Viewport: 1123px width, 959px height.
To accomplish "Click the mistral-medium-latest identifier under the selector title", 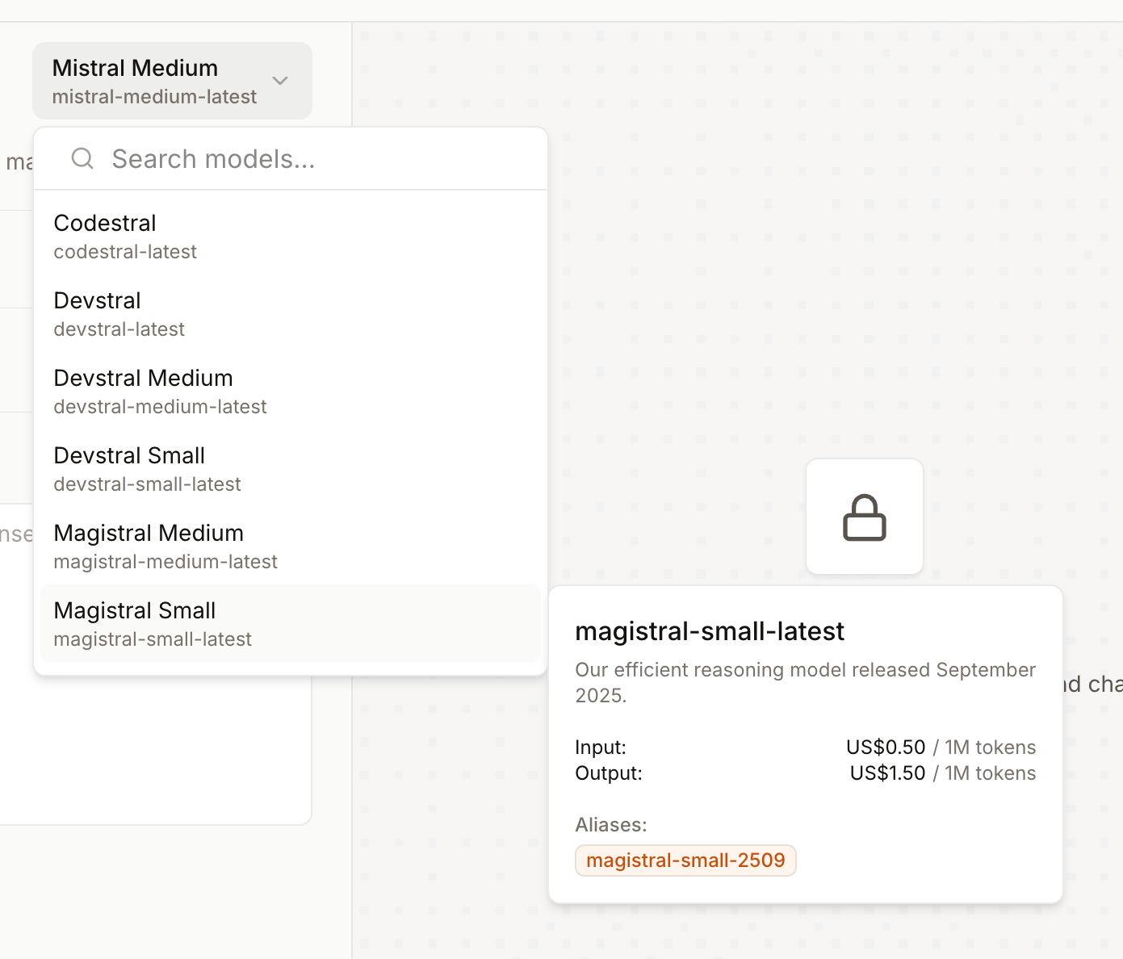I will 154,97.
